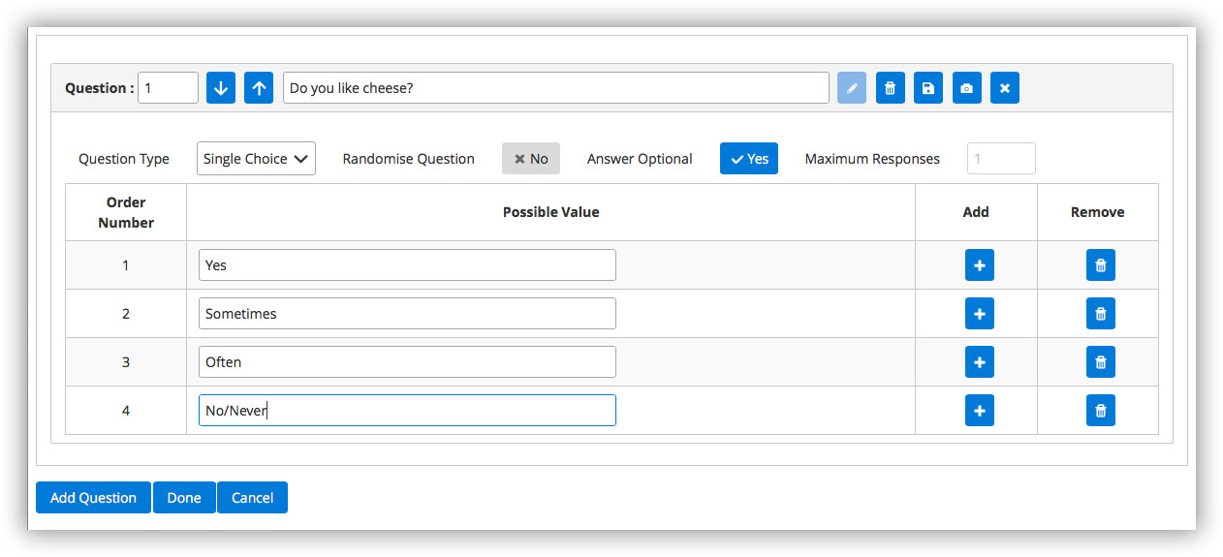Click the Cancel button
The height and width of the screenshot is (557, 1223).
(x=252, y=498)
